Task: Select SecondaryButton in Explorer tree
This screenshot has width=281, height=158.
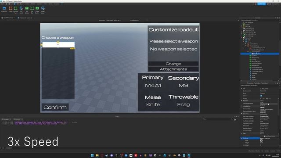Action: pyautogui.click(x=256, y=64)
